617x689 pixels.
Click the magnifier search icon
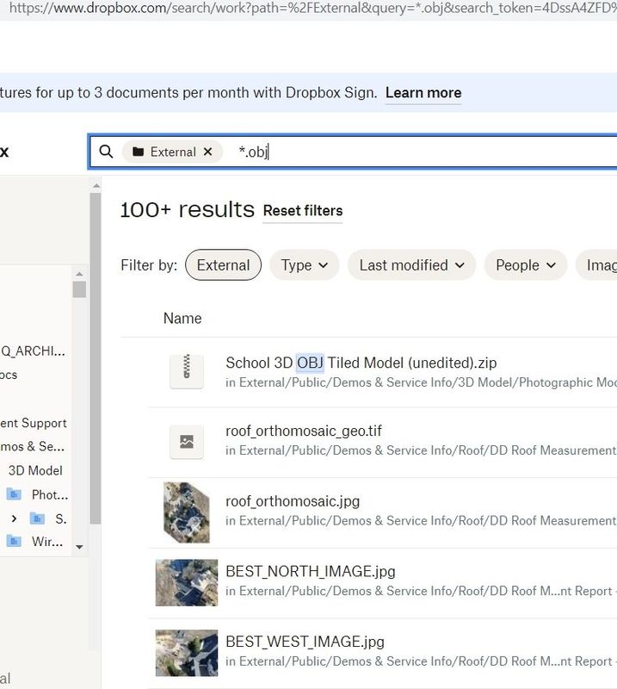(107, 152)
